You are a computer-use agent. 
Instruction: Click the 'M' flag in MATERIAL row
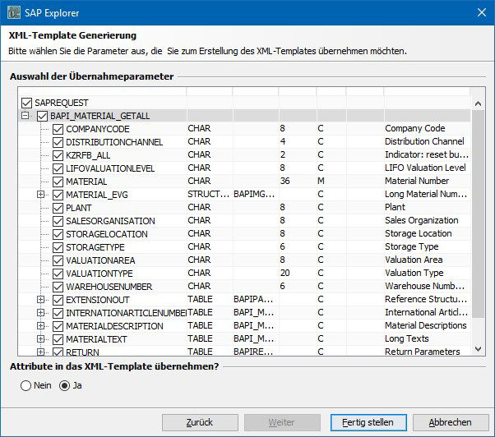pos(321,181)
